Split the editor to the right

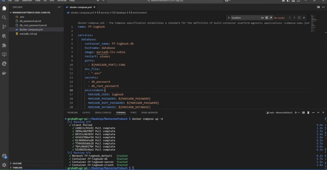point(318,7)
